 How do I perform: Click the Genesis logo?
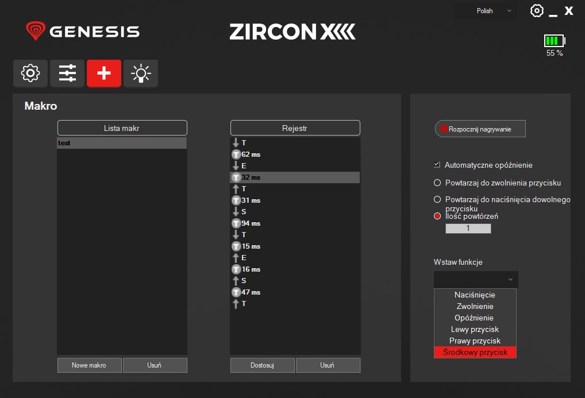pos(83,31)
